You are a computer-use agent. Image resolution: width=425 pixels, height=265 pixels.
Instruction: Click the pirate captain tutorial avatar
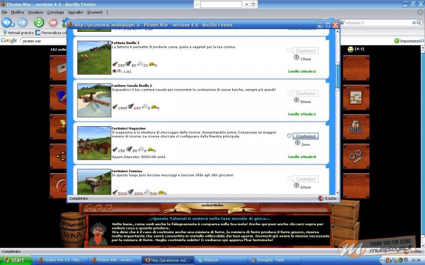(98, 234)
